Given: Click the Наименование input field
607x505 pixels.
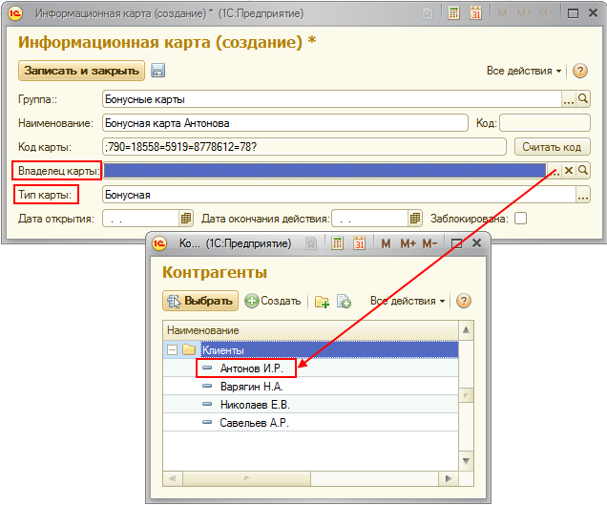Looking at the screenshot, I should point(284,122).
